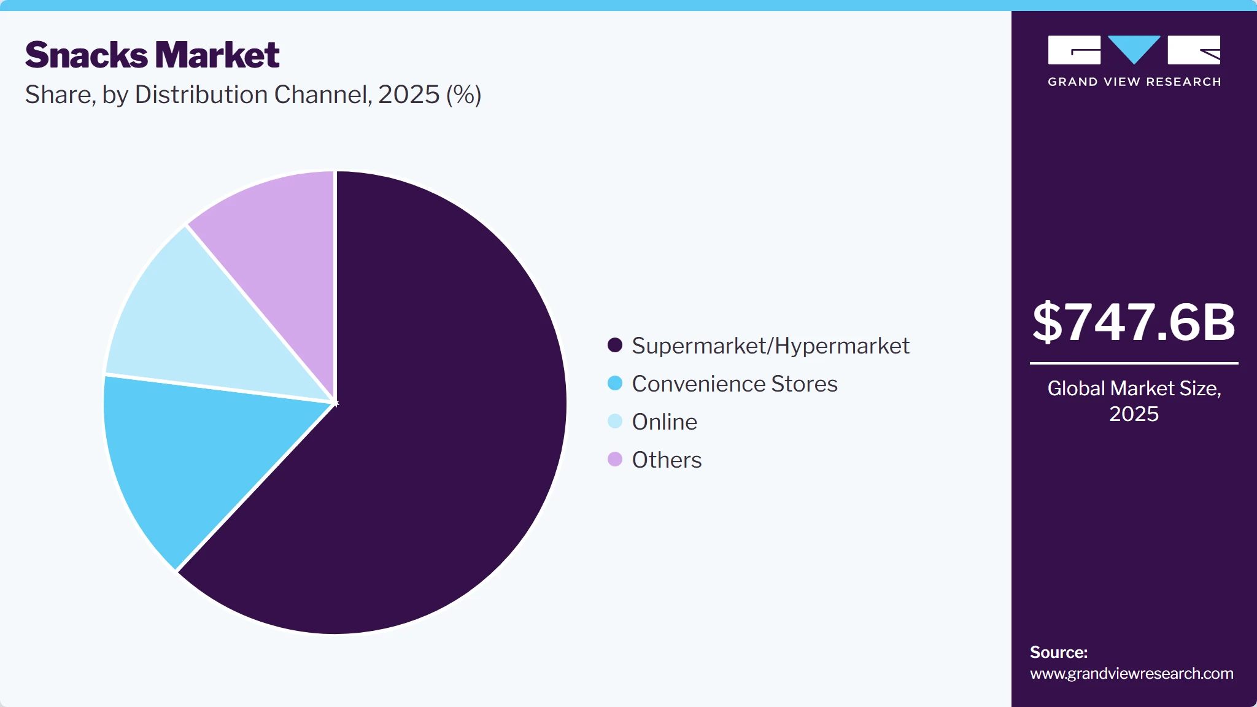Click the Others legend label
Viewport: 1257px width, 707px height.
[x=667, y=460]
